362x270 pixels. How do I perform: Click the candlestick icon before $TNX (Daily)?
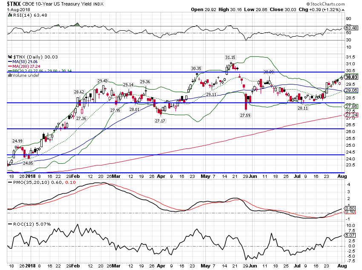pos(10,57)
